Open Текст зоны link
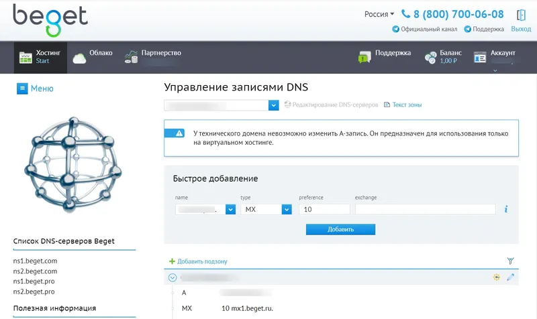Image resolution: width=537 pixels, height=319 pixels. 407,105
